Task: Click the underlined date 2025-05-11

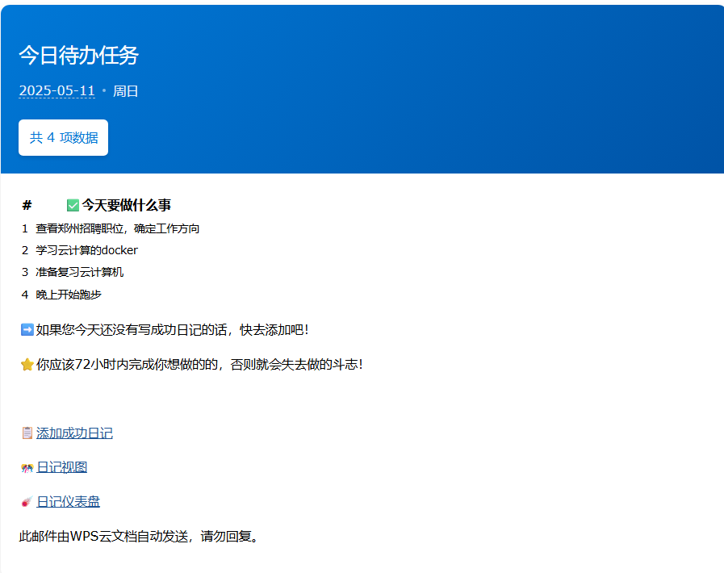Action: coord(56,91)
